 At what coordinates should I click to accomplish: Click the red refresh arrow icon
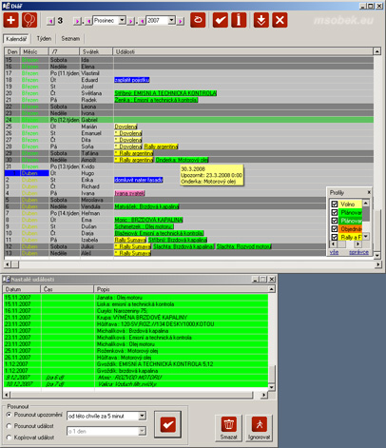(198, 20)
